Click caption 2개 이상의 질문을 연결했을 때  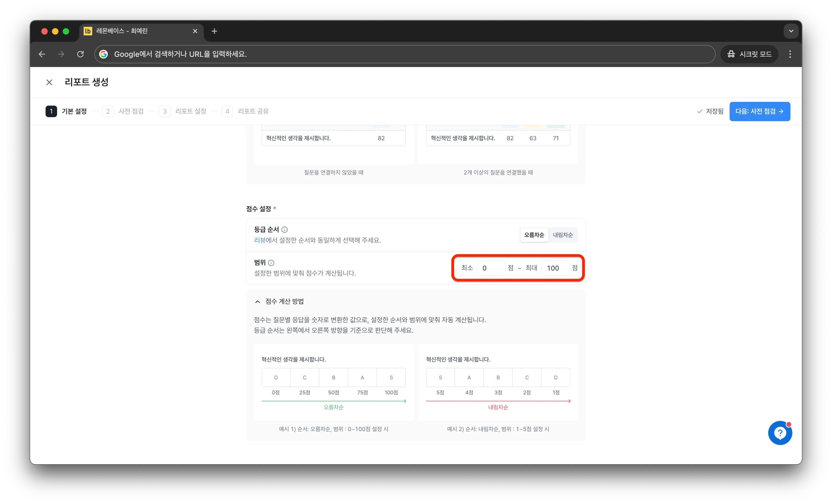tap(498, 172)
